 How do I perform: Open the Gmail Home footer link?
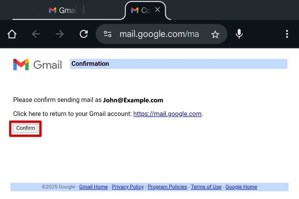point(93,187)
